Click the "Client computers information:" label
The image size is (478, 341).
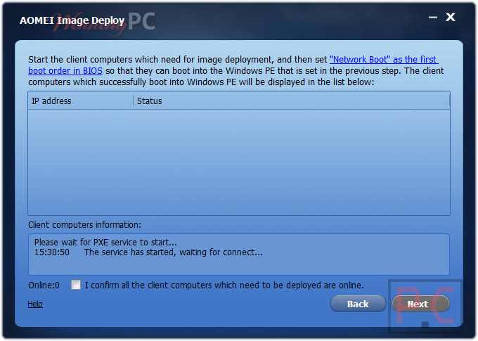coord(84,225)
